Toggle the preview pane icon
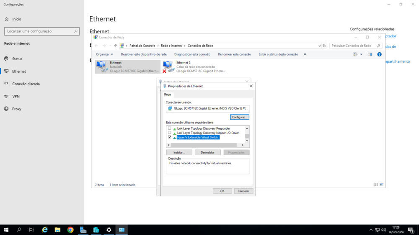This screenshot has width=419, height=235. pyautogui.click(x=370, y=54)
